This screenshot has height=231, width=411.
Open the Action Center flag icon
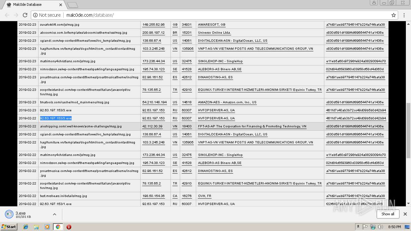pyautogui.click(x=365, y=227)
